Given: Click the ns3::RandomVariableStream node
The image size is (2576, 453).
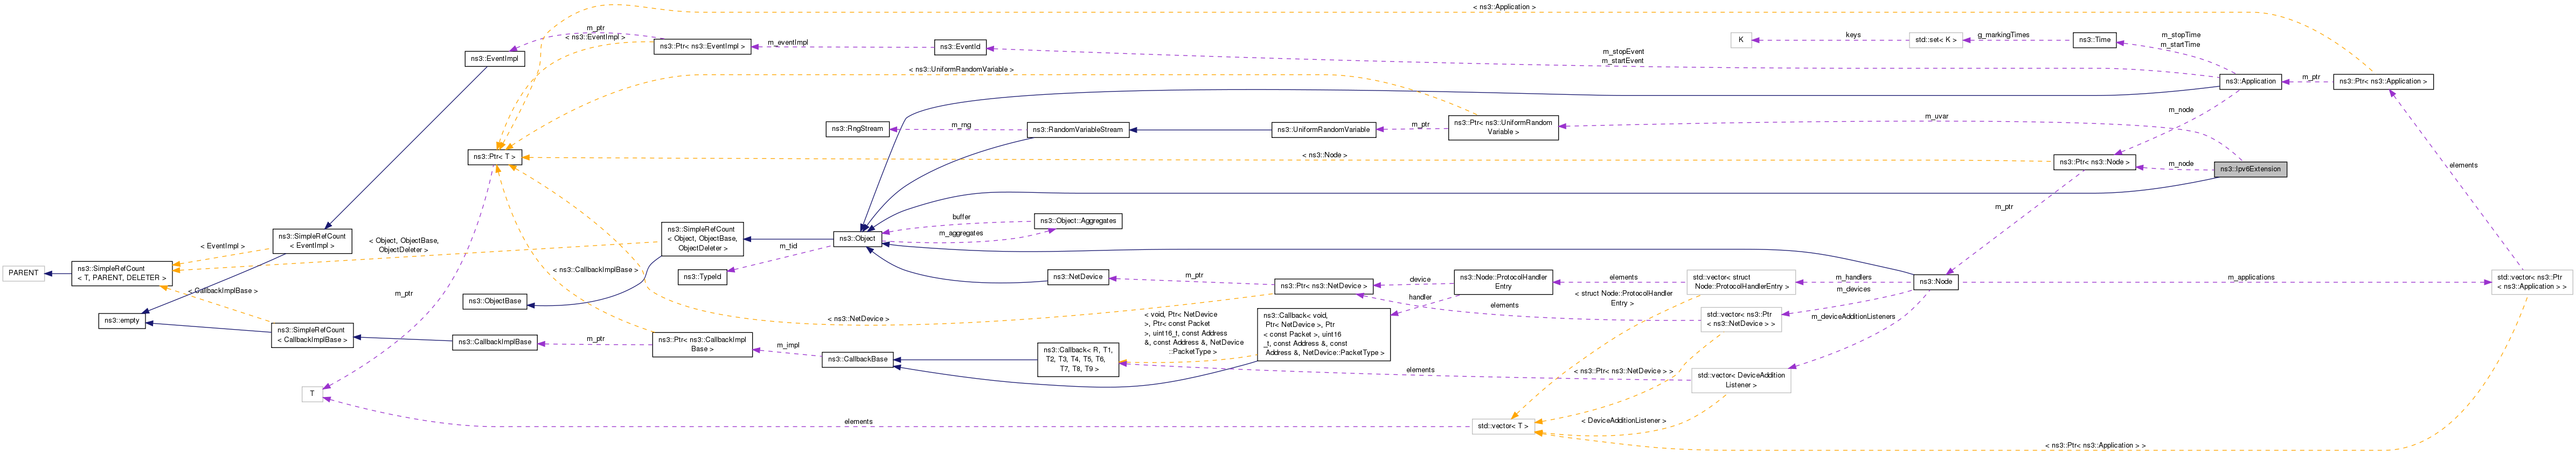Looking at the screenshot, I should 1078,130.
